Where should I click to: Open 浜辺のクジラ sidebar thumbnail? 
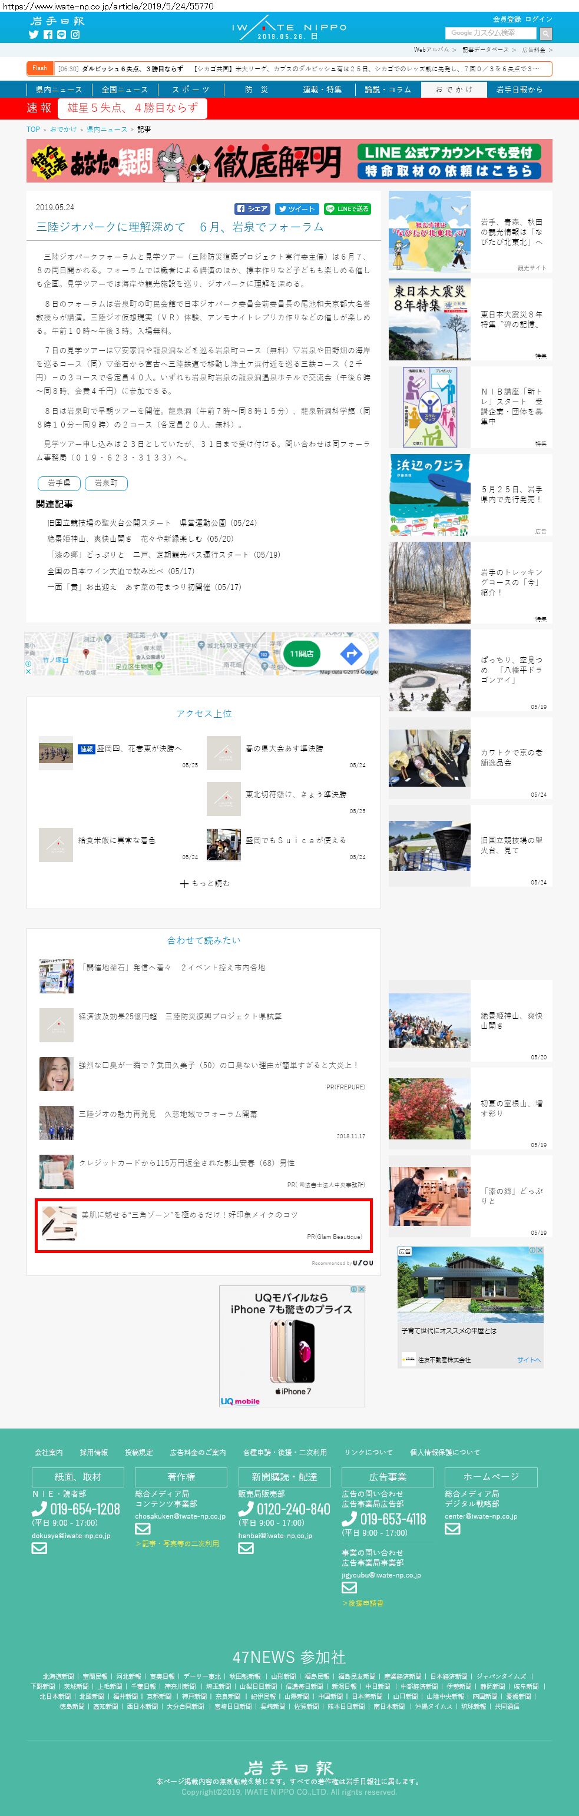tap(429, 495)
